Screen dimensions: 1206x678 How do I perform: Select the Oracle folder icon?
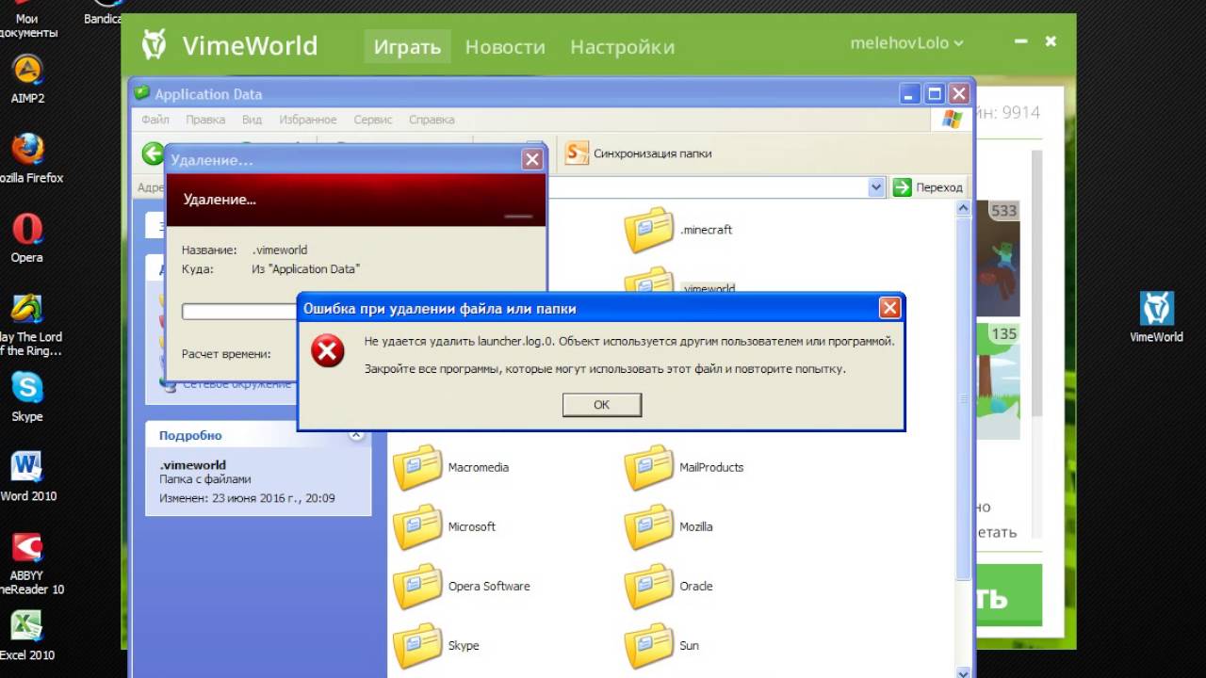pyautogui.click(x=648, y=586)
